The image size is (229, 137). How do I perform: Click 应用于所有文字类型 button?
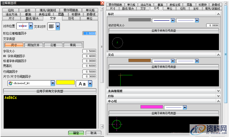(50, 91)
